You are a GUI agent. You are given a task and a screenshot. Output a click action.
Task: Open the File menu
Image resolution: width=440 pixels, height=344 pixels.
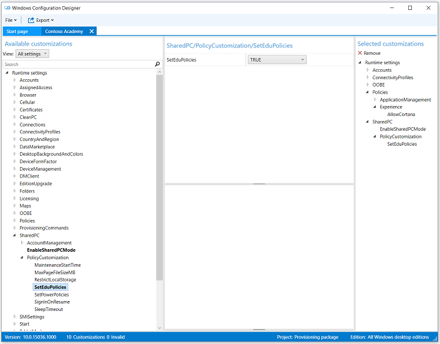11,20
